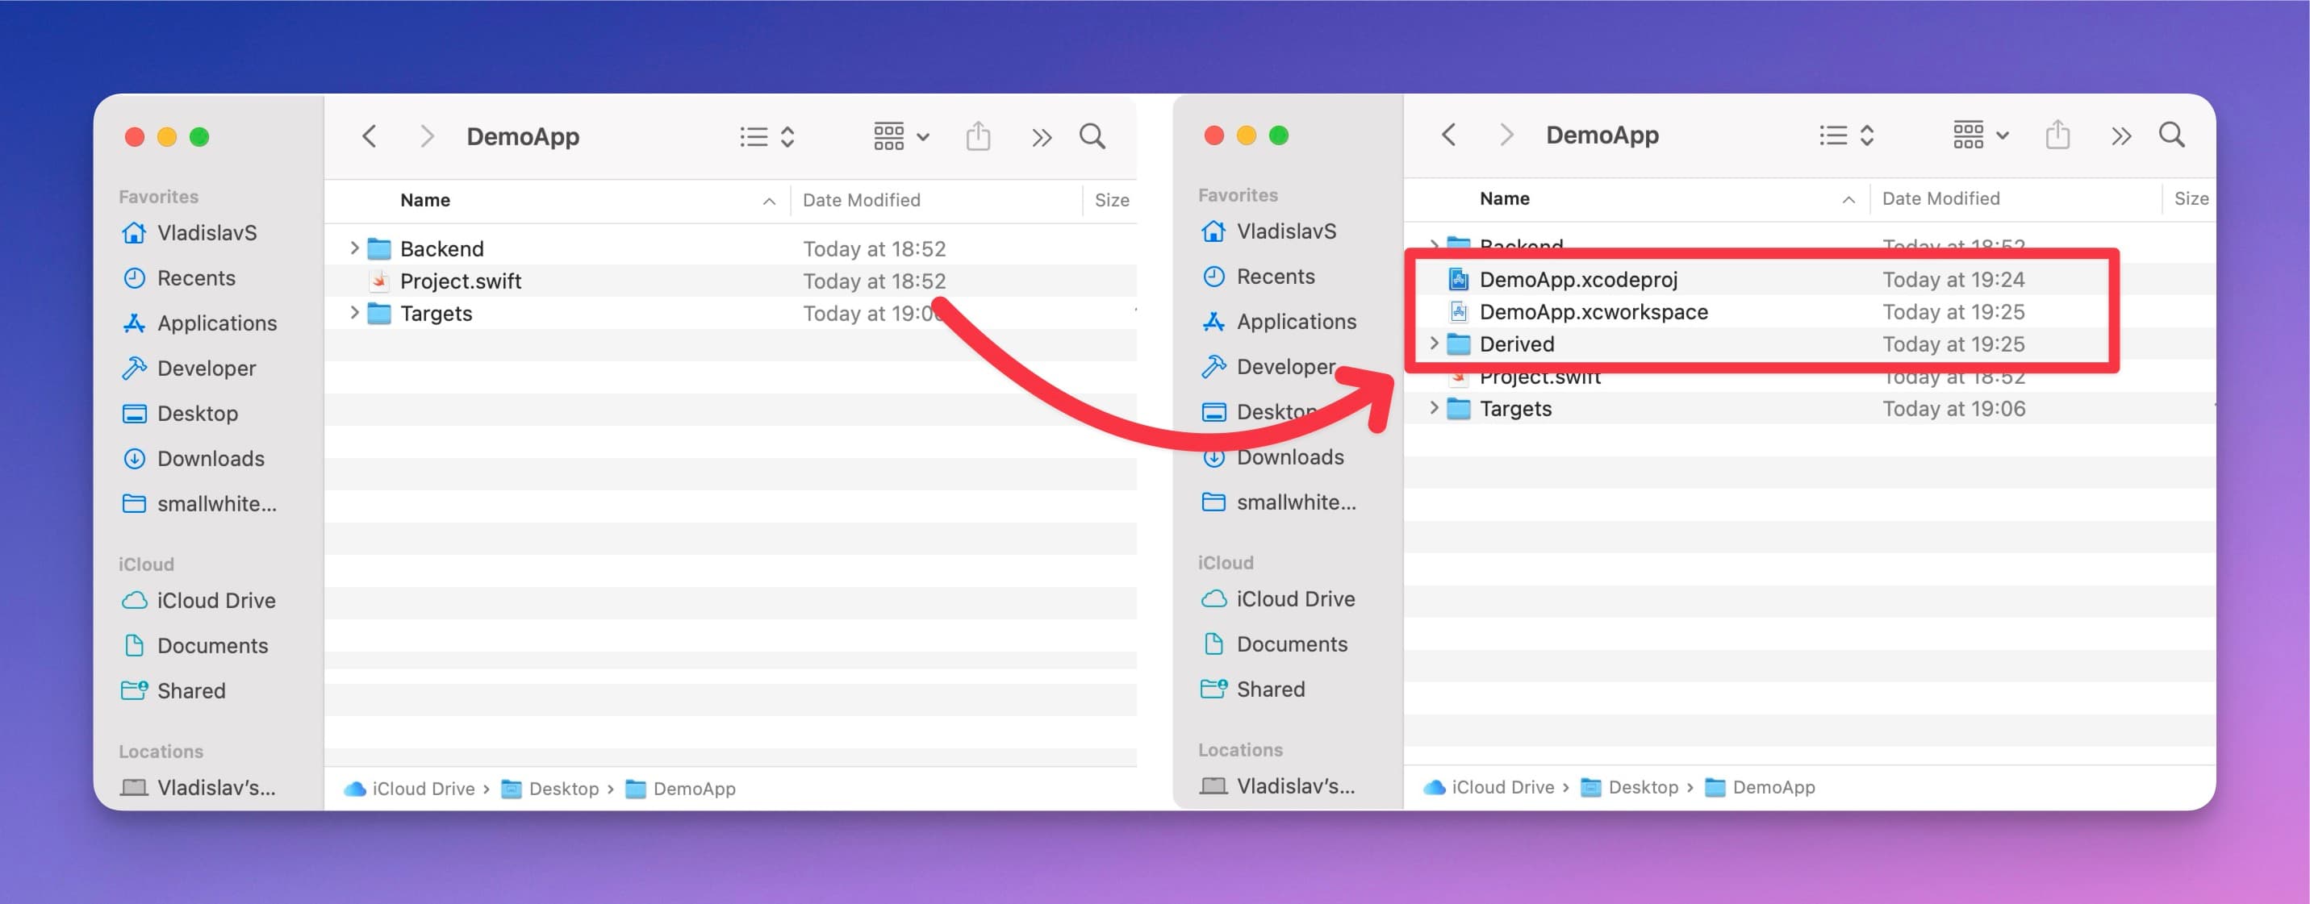Click the more options chevron toolbar icon

point(1040,134)
